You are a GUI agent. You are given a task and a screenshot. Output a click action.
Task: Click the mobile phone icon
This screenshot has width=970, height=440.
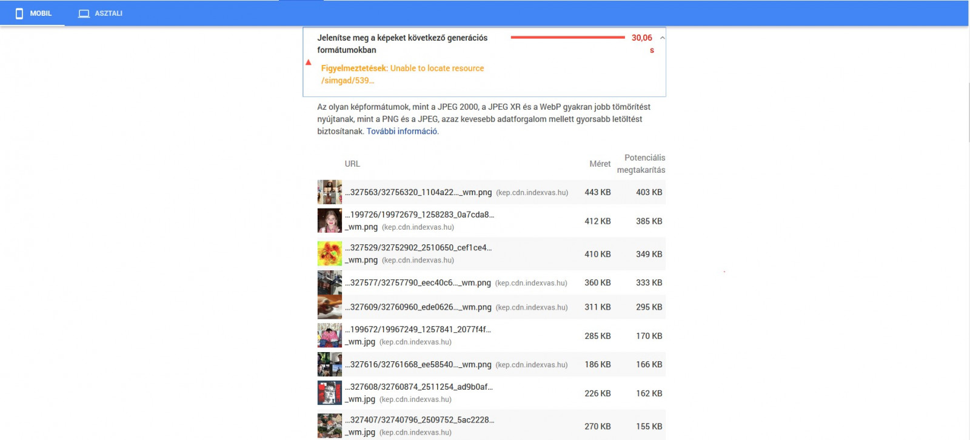point(19,13)
